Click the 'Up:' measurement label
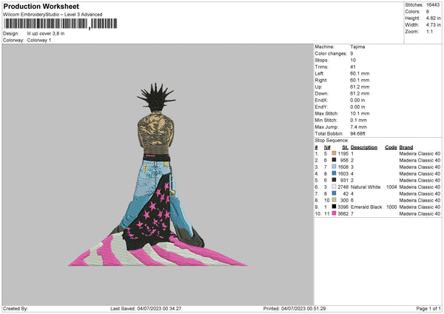This screenshot has height=314, width=444. pyautogui.click(x=318, y=87)
